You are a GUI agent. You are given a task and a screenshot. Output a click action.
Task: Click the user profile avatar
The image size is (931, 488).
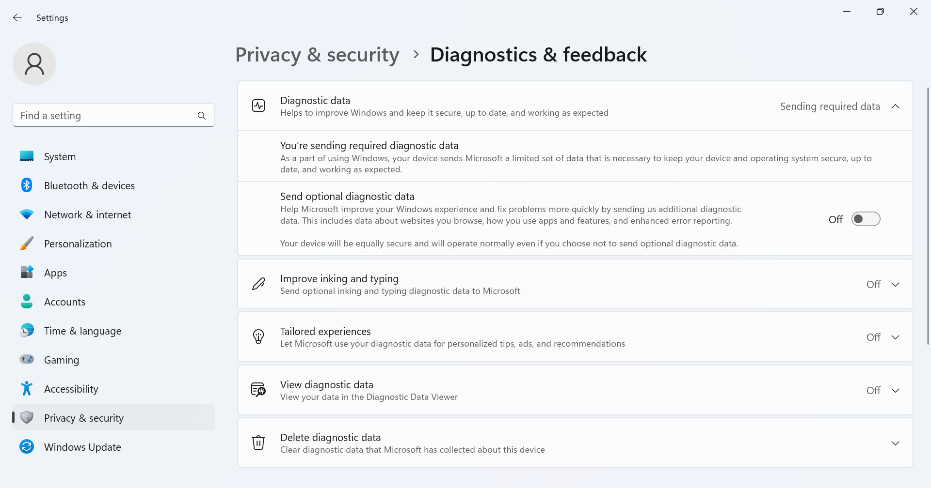click(34, 64)
